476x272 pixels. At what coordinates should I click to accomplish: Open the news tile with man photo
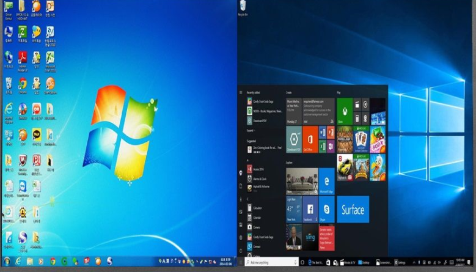tap(294, 237)
